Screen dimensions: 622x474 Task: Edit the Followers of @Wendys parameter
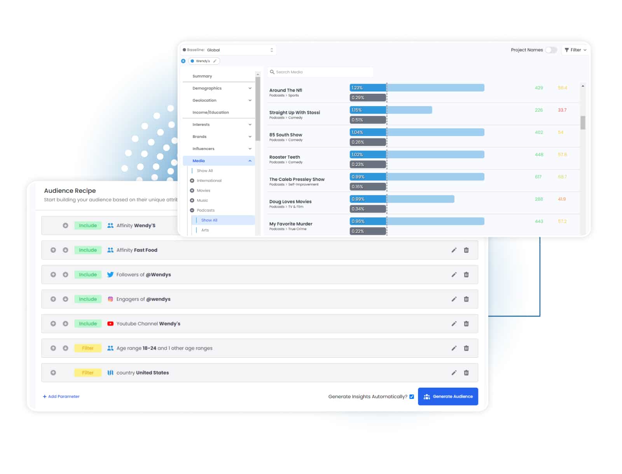[454, 275]
